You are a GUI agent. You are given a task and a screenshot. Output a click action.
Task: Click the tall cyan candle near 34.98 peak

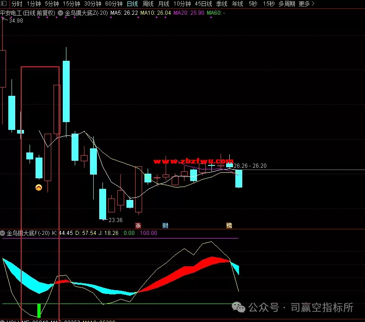click(66, 91)
